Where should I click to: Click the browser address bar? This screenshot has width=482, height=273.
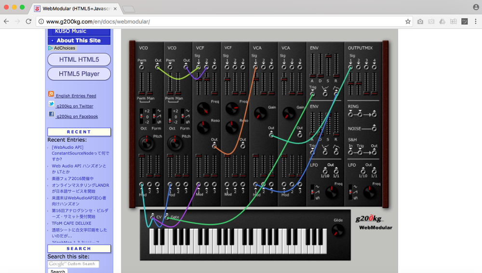coord(225,22)
